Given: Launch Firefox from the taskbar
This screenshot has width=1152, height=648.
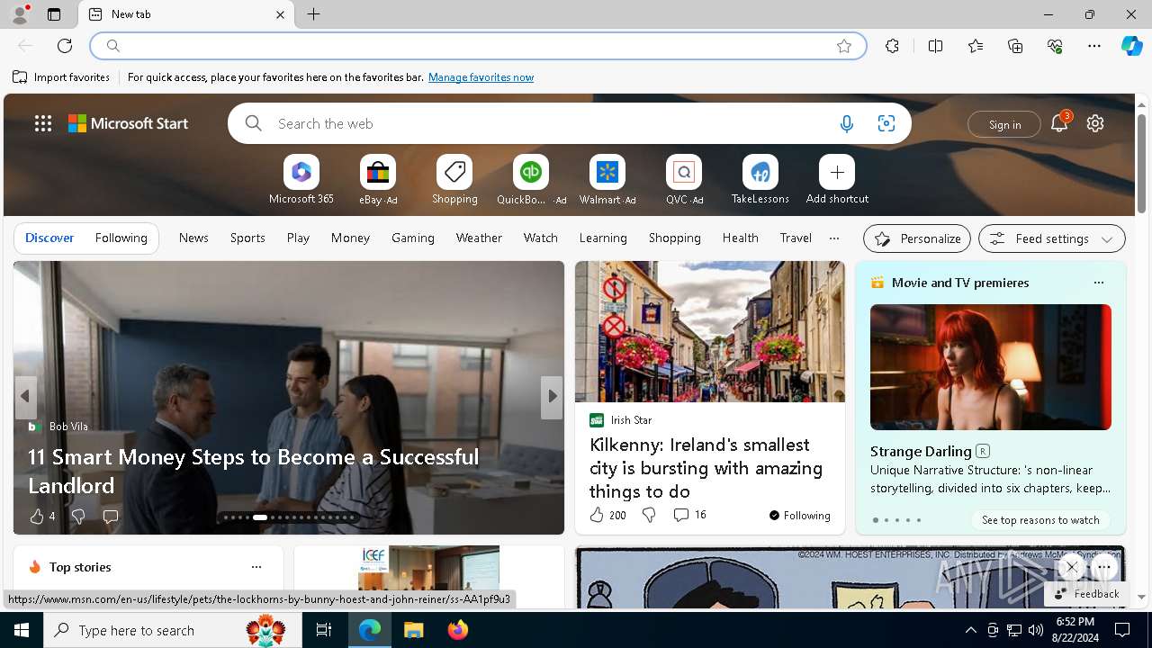Looking at the screenshot, I should [458, 630].
